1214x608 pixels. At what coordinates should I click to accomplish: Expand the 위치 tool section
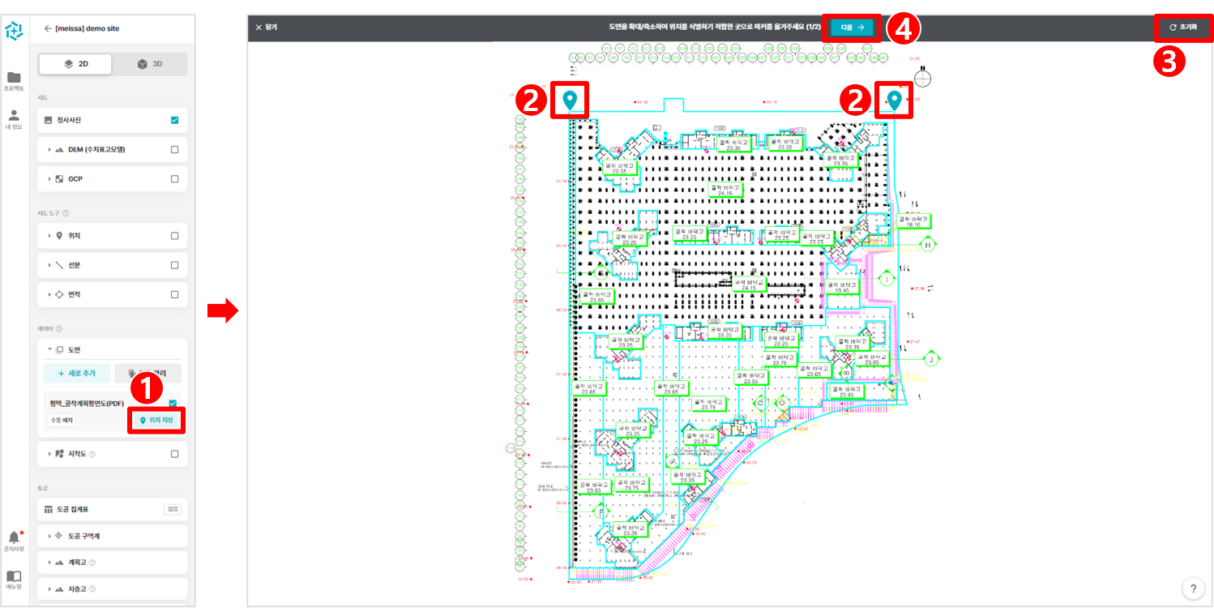click(49, 236)
